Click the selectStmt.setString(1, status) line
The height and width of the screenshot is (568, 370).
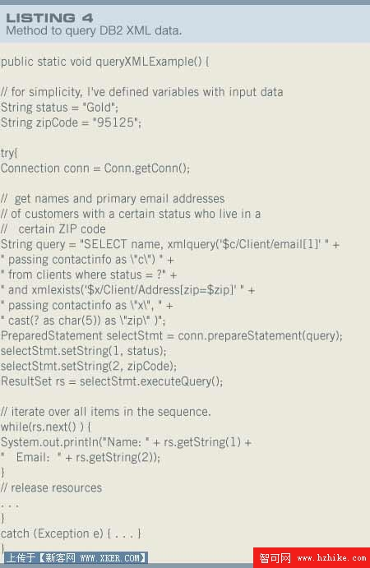click(x=84, y=351)
